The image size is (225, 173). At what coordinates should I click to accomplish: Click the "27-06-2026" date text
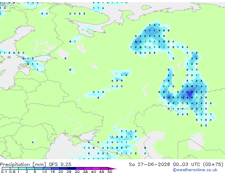coord(154,165)
